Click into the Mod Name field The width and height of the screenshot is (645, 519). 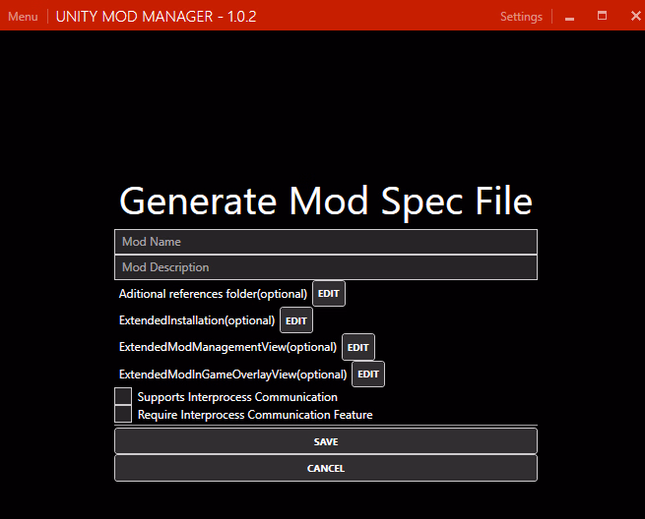tap(325, 242)
